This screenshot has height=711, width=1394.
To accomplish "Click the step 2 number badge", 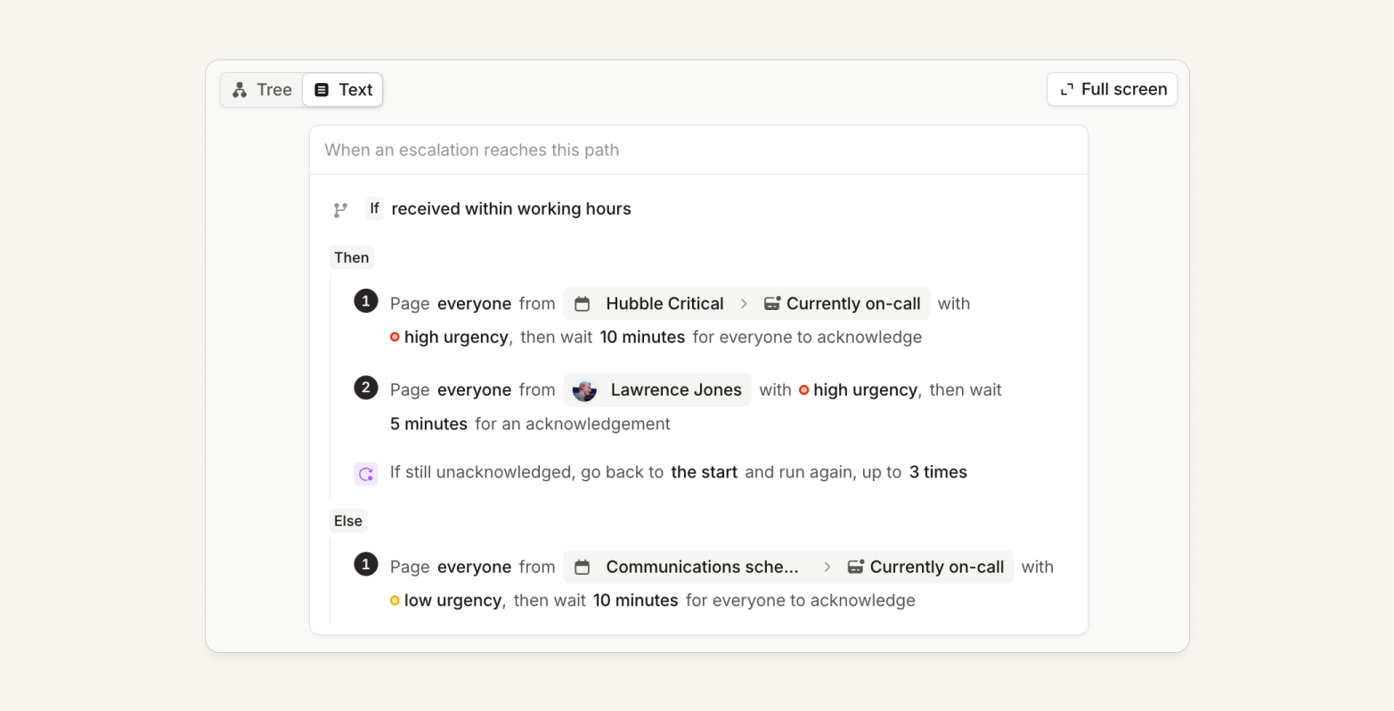I will (x=366, y=388).
